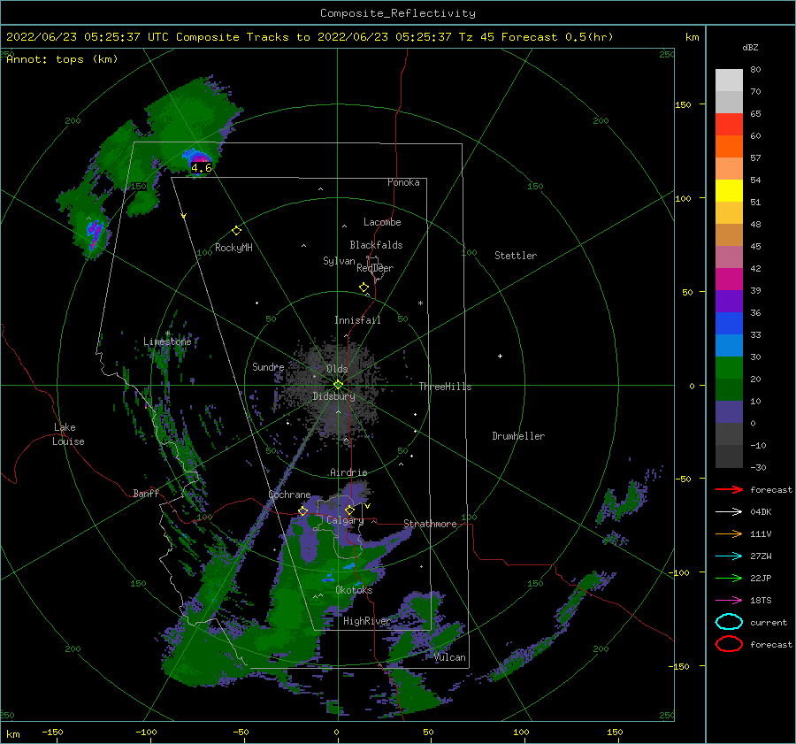Viewport: 796px width, 744px height.
Task: Click the Airdrie town label
Action: (x=348, y=472)
